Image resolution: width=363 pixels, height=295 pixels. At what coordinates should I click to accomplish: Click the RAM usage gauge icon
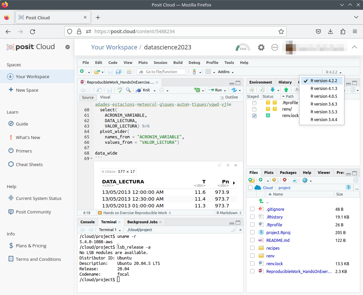(243, 47)
